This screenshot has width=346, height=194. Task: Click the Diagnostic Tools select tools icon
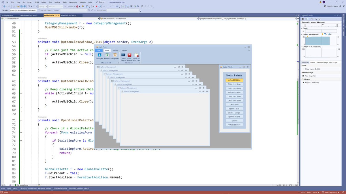pos(307,19)
